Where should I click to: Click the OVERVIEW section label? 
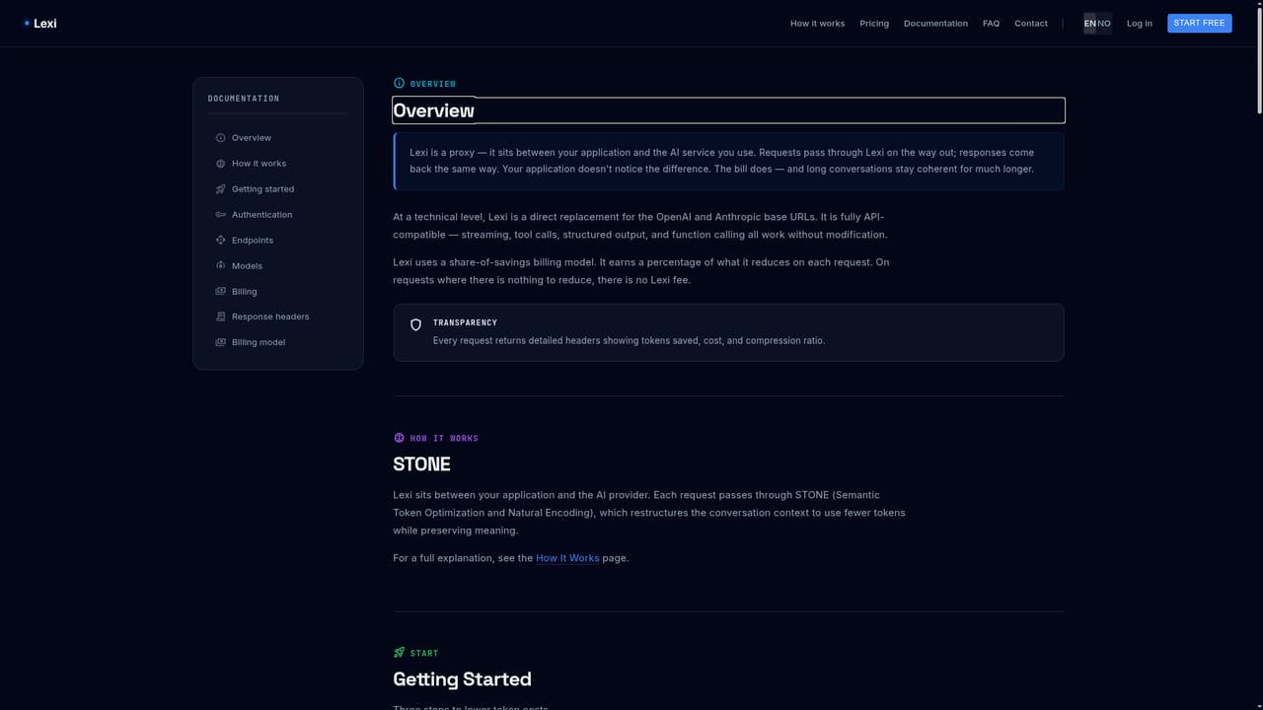pyautogui.click(x=433, y=84)
